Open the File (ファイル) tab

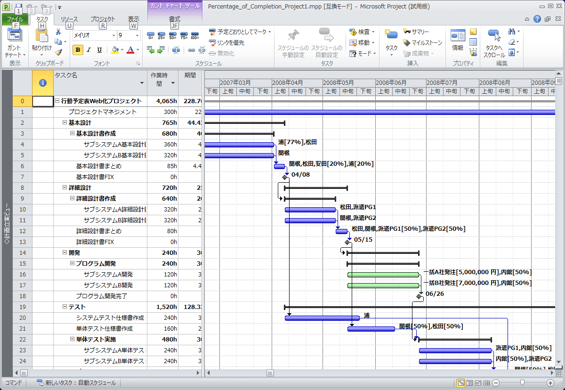pos(15,20)
